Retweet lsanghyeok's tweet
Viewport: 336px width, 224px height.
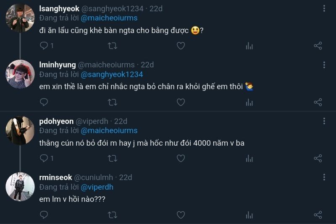pos(112,46)
